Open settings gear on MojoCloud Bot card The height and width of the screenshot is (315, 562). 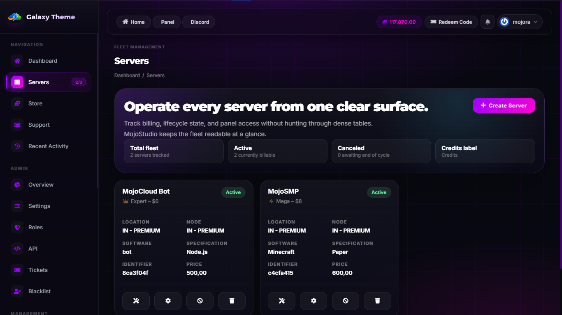coord(168,301)
